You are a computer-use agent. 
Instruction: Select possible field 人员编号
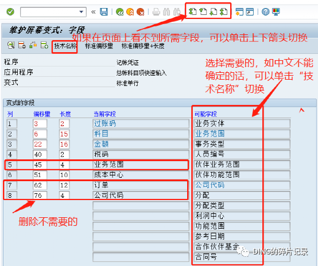(242, 154)
